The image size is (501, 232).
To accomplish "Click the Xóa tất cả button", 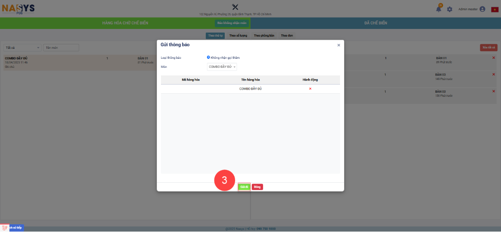I will [x=488, y=47].
